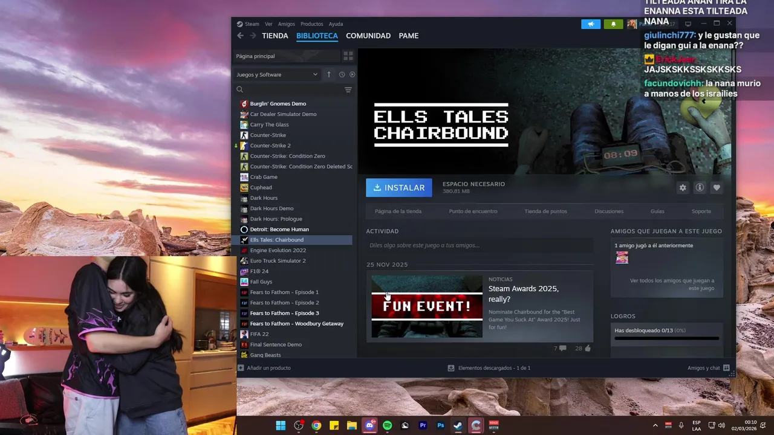Open Google Chrome from taskbar
Image resolution: width=774 pixels, height=435 pixels.
click(316, 425)
